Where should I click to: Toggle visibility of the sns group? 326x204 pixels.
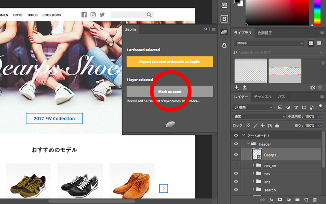236,182
